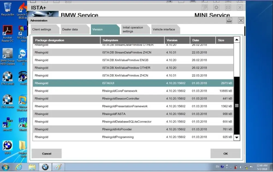Click the taskbar clock showing 12:46 AM
Viewport: 273px width, 172px height.
(x=262, y=167)
